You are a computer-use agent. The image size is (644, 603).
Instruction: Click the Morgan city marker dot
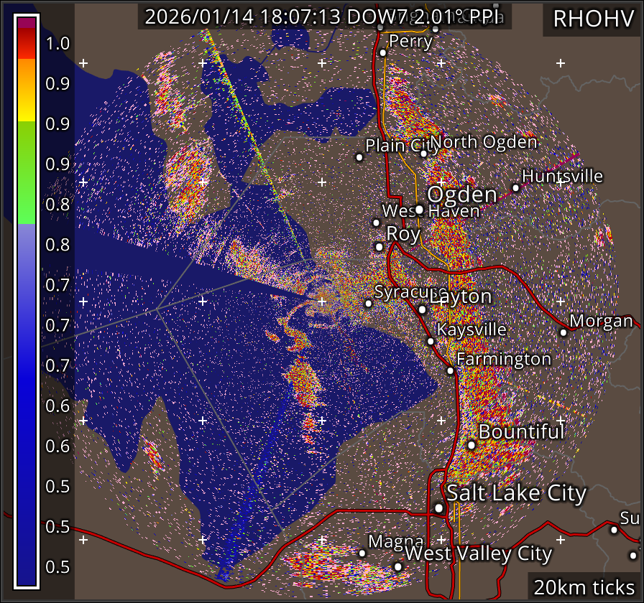coord(563,332)
